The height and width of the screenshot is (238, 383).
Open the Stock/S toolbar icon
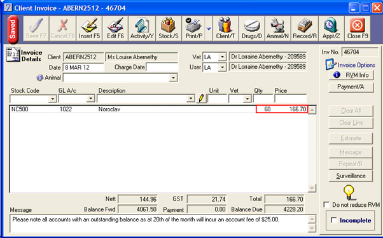point(169,29)
